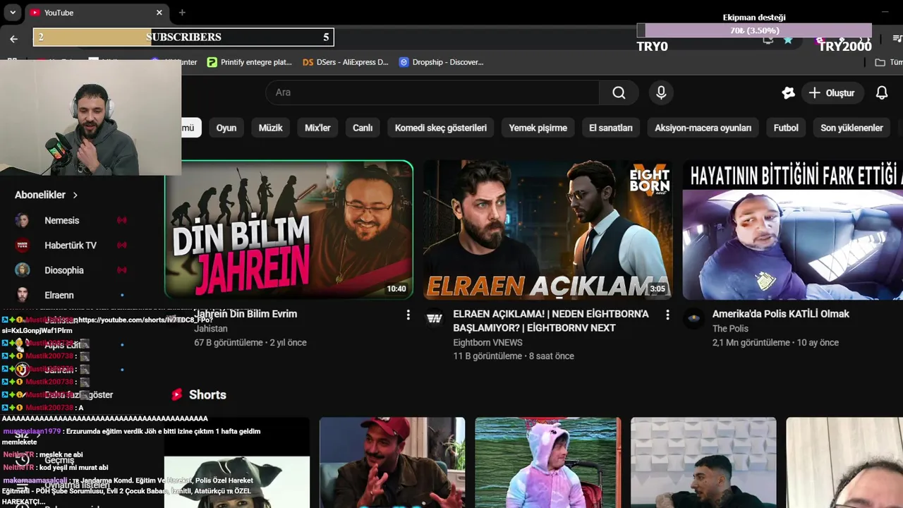Open the short with tattooed man
This screenshot has width=903, height=508.
703,463
